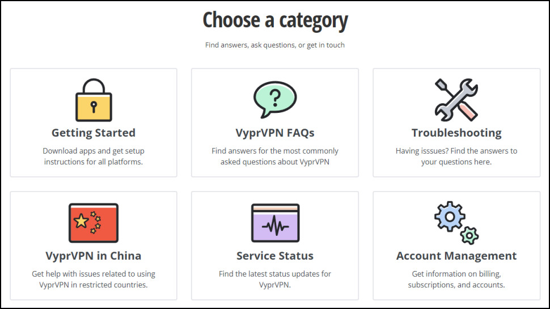Click the blue and green gears icon

coord(456,223)
